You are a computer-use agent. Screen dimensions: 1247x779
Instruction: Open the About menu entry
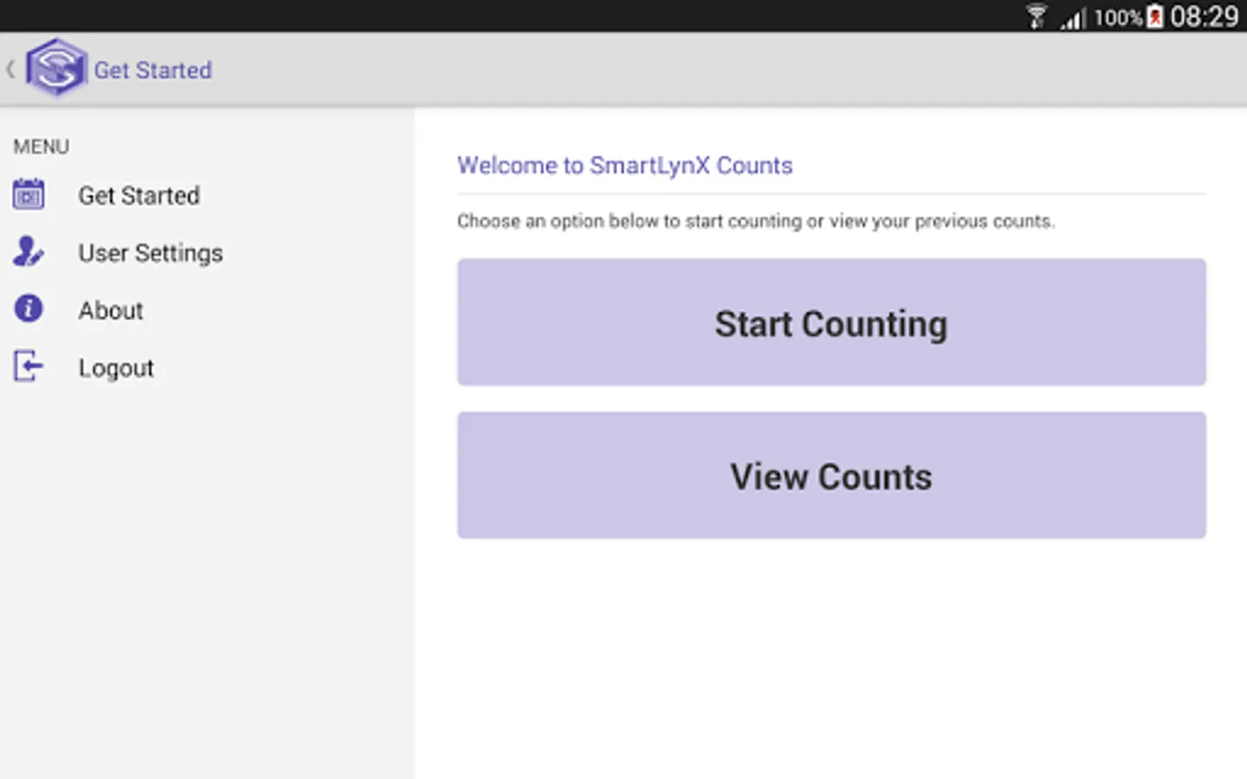tap(111, 310)
